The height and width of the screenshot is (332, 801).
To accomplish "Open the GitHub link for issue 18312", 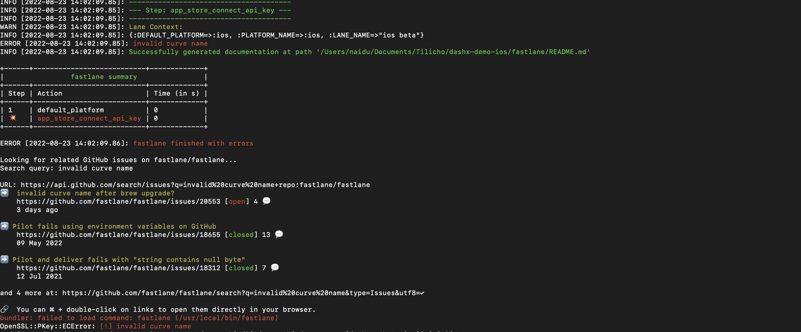I will click(118, 268).
